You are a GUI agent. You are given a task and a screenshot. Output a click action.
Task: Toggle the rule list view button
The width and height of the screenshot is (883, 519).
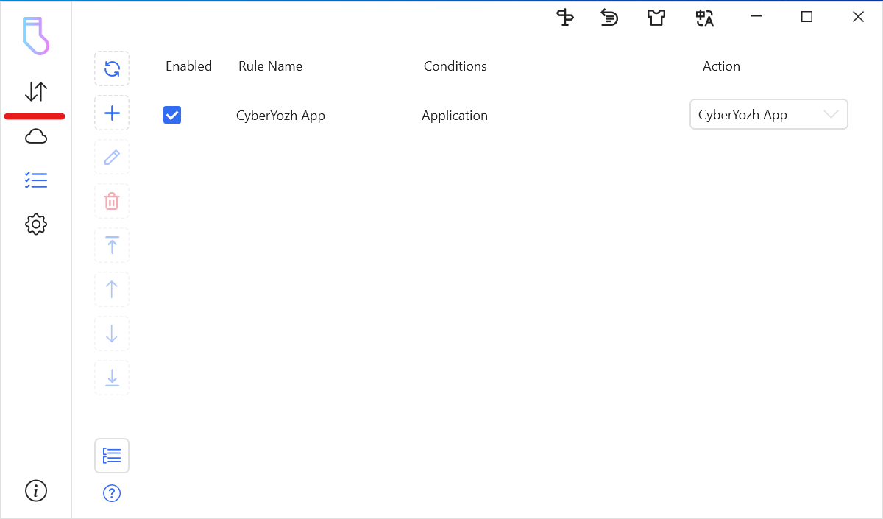coord(112,456)
